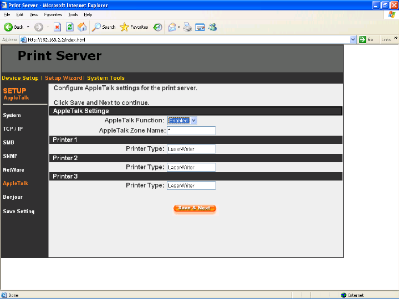Image resolution: width=399 pixels, height=299 pixels.
Task: Select AppleTalk in sidebar
Action: pos(16,183)
